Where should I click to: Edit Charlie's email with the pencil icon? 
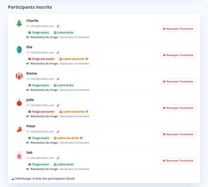(58, 26)
